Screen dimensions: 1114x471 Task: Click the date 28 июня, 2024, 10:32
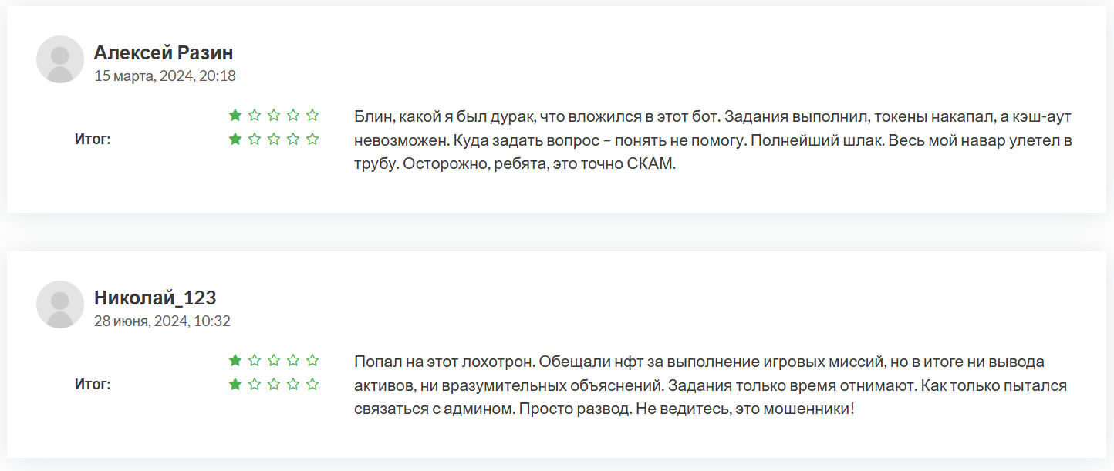[x=162, y=321]
